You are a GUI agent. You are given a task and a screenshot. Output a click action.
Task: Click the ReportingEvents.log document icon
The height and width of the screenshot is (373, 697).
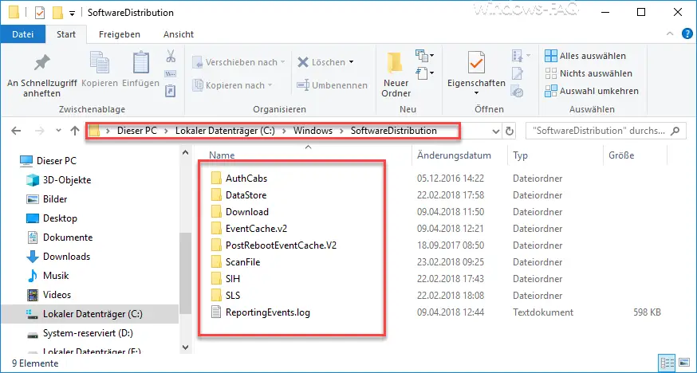pos(216,312)
